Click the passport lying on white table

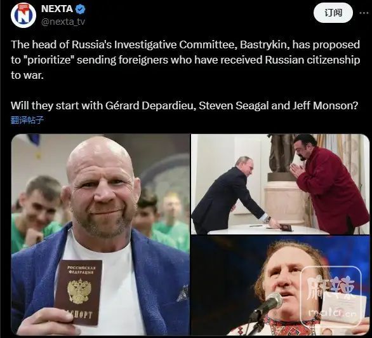tap(286, 227)
